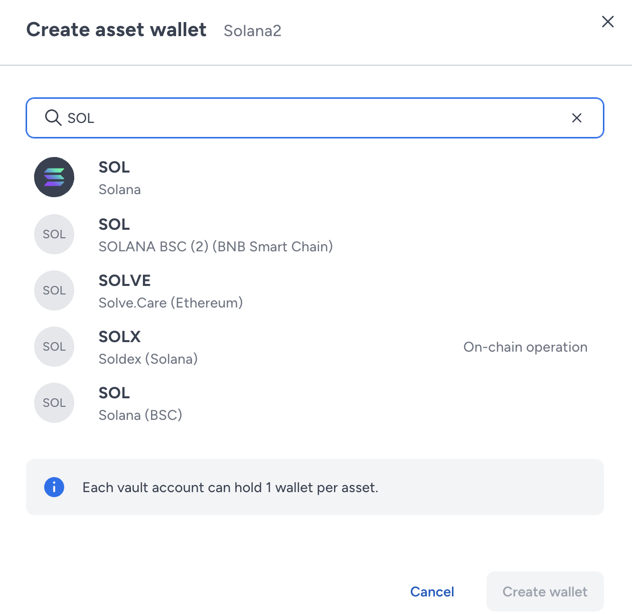Select the SOL Solana (BSC) asset

coord(315,403)
